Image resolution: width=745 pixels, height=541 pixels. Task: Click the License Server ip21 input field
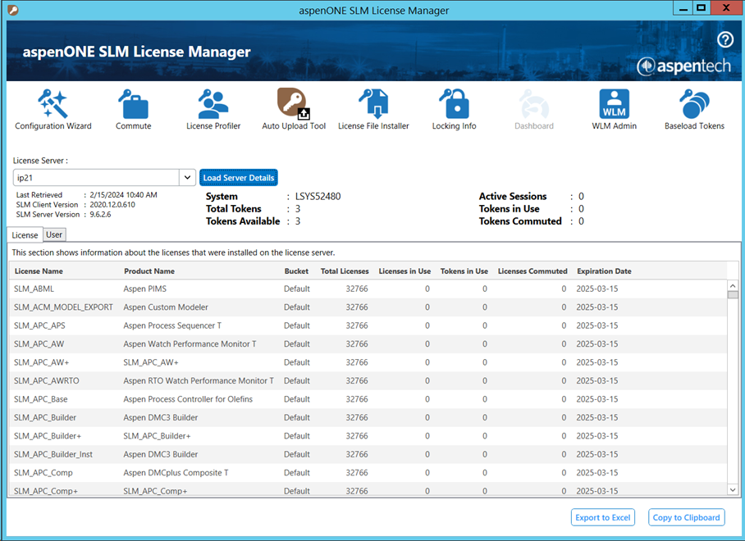[x=95, y=178]
